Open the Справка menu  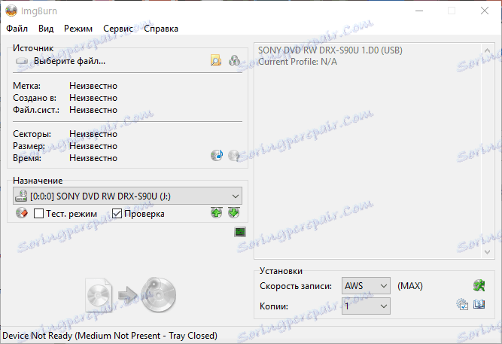[161, 29]
